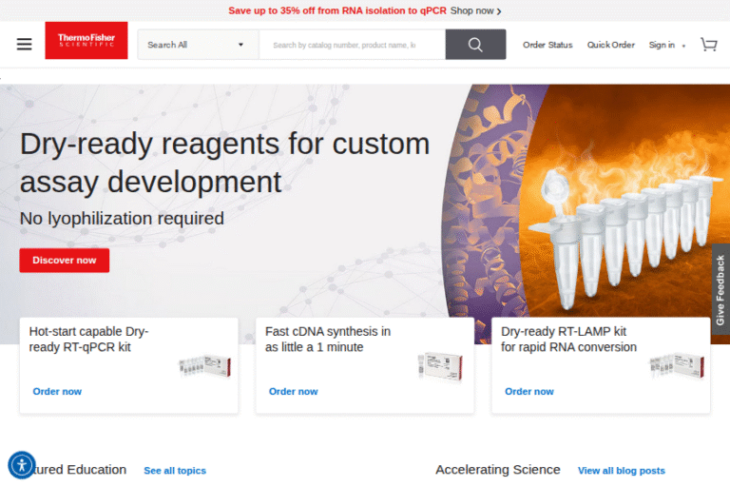This screenshot has width=730, height=487.
Task: Click the RT-qPCR kit product image
Action: point(204,366)
